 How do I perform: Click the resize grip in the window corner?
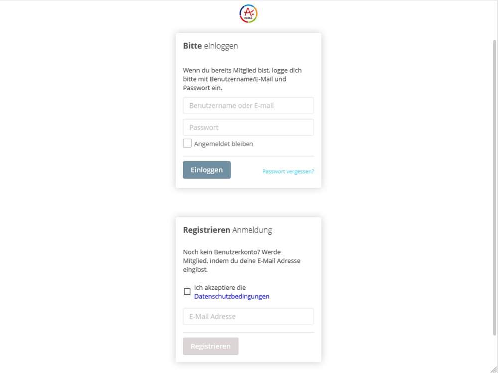click(493, 368)
